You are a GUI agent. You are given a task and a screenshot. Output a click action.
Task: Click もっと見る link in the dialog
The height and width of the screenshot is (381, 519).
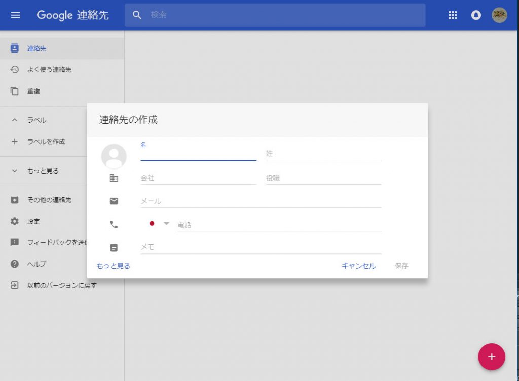(x=113, y=266)
